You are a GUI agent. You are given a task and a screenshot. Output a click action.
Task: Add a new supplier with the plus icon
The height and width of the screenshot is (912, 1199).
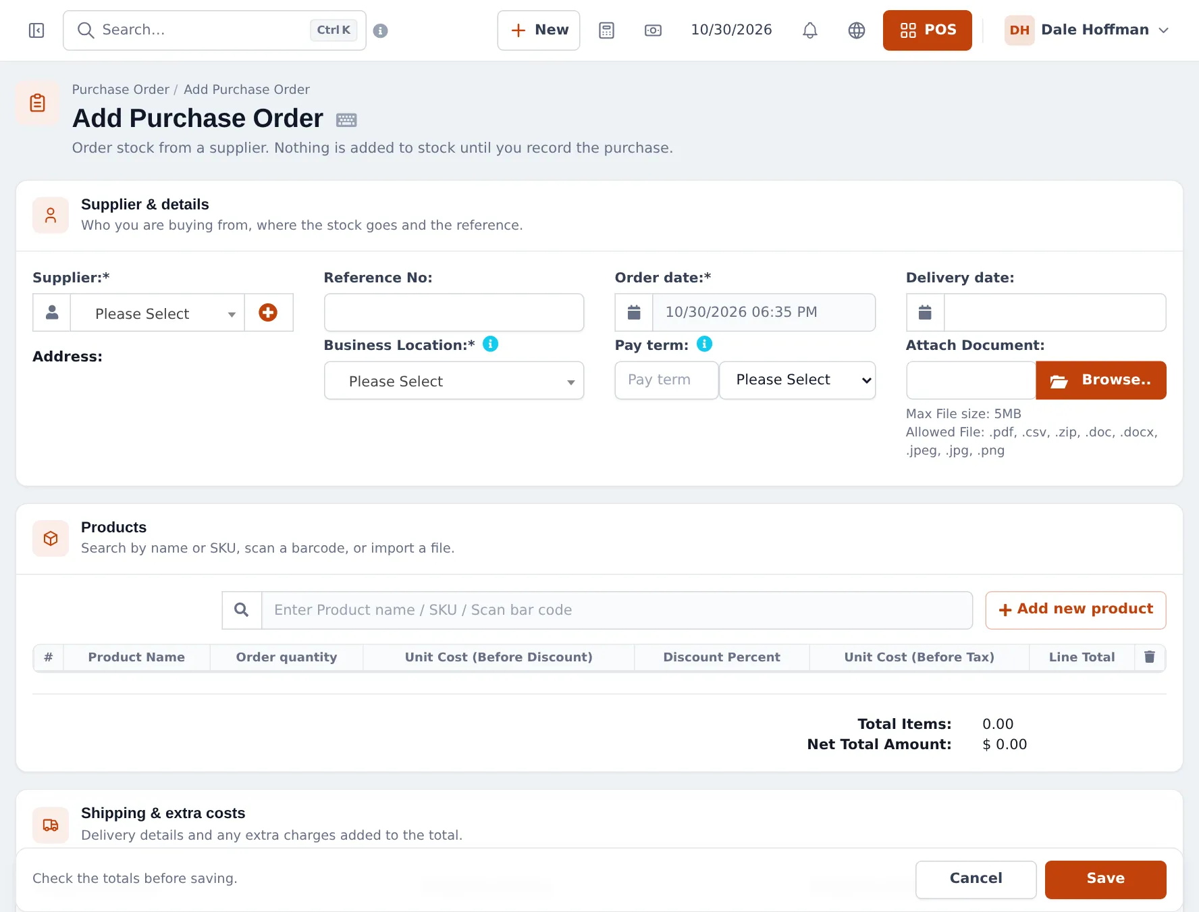click(268, 312)
